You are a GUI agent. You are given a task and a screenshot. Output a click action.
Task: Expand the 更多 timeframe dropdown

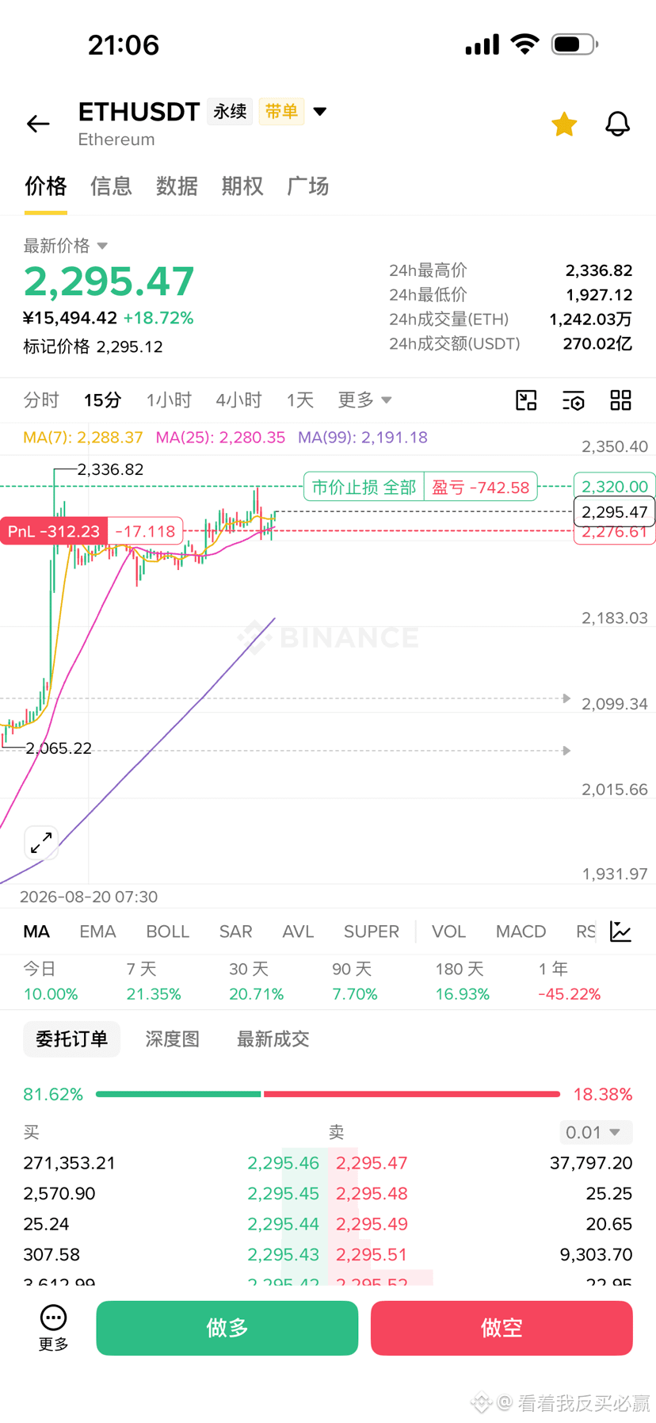[x=364, y=400]
